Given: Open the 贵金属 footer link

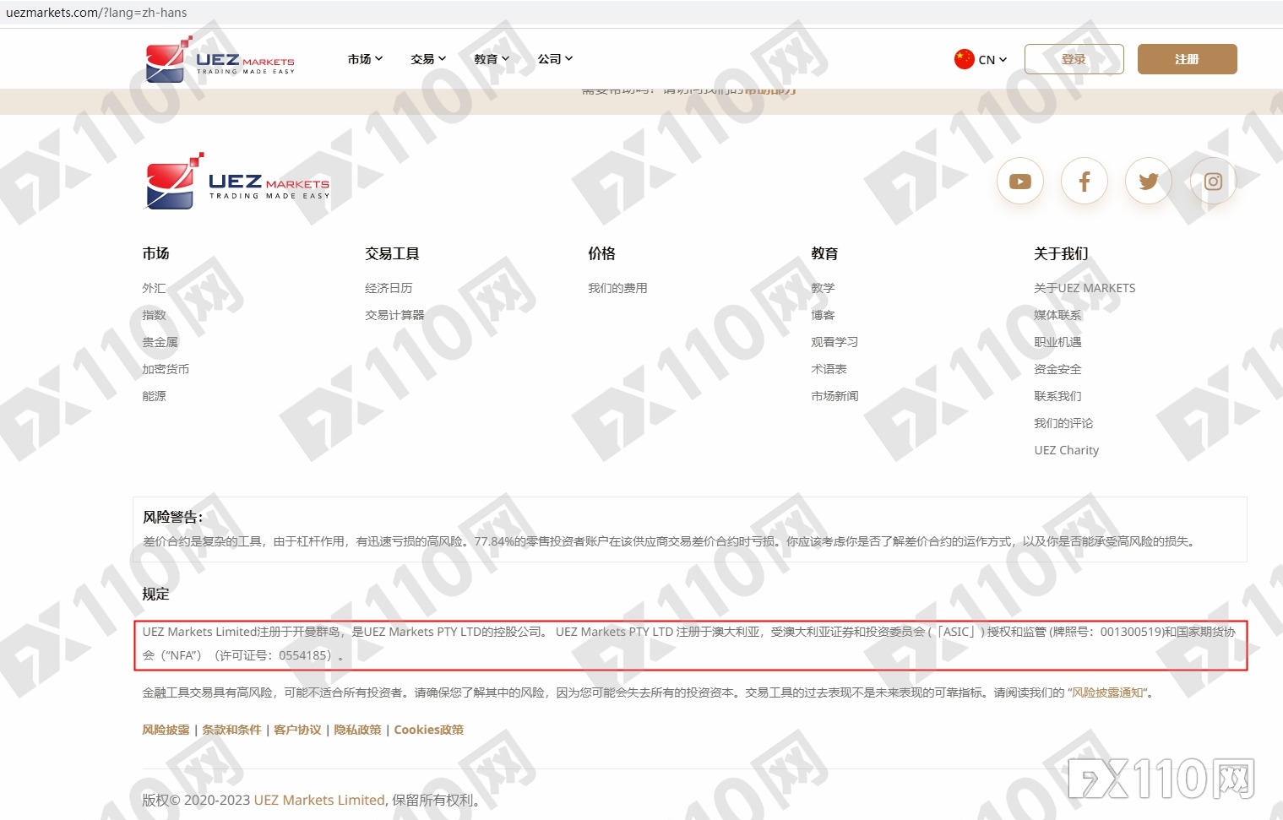Looking at the screenshot, I should coord(160,342).
